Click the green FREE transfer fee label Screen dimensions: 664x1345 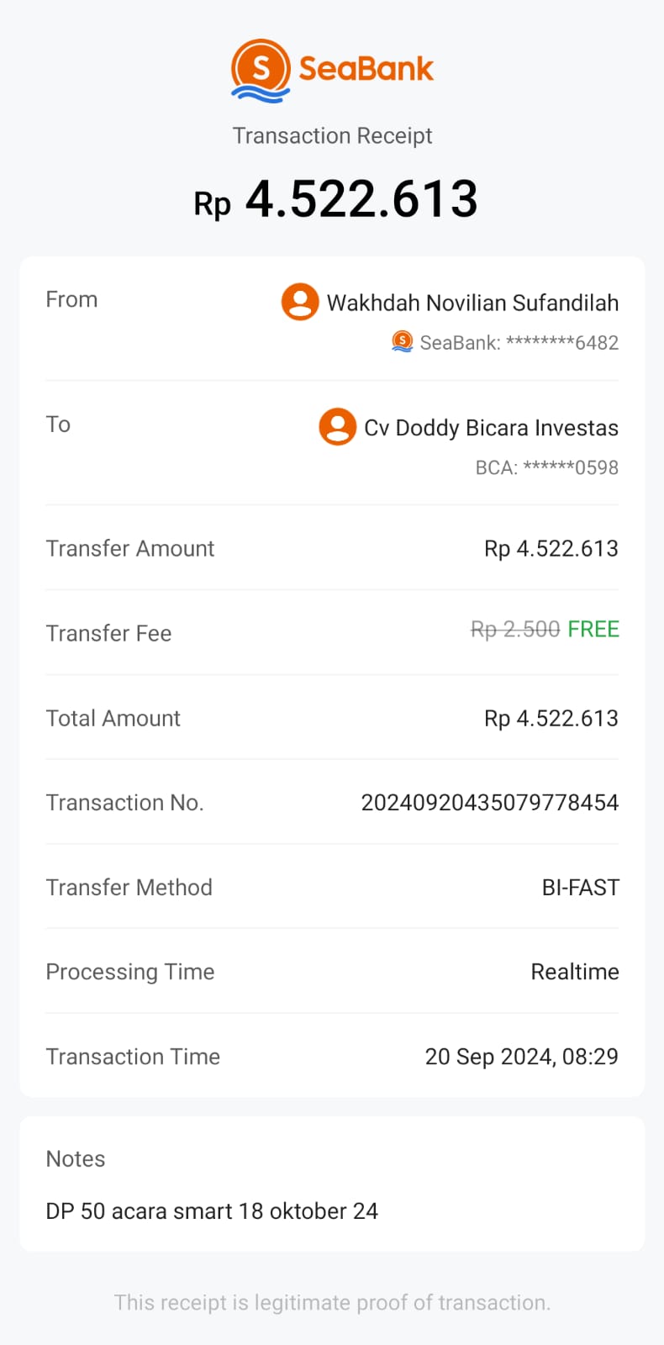point(593,630)
